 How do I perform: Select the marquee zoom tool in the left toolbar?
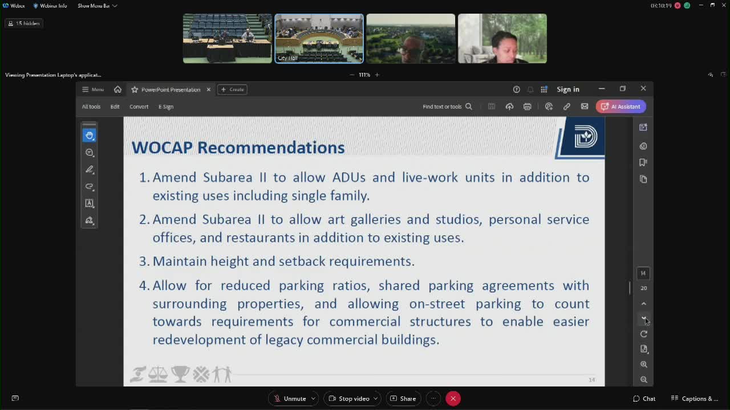(x=90, y=153)
